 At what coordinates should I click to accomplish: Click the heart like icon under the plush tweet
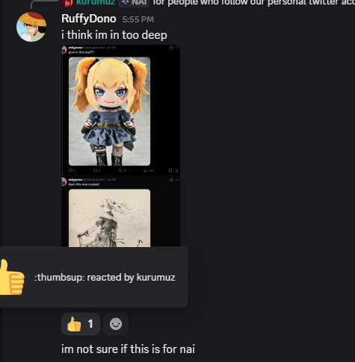[120, 170]
